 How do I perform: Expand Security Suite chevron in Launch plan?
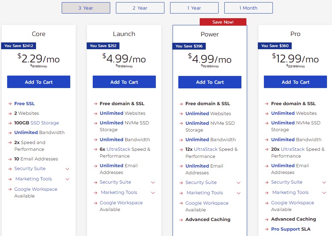153,183
